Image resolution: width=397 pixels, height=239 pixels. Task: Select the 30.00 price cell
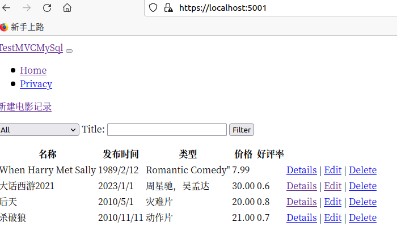(243, 186)
